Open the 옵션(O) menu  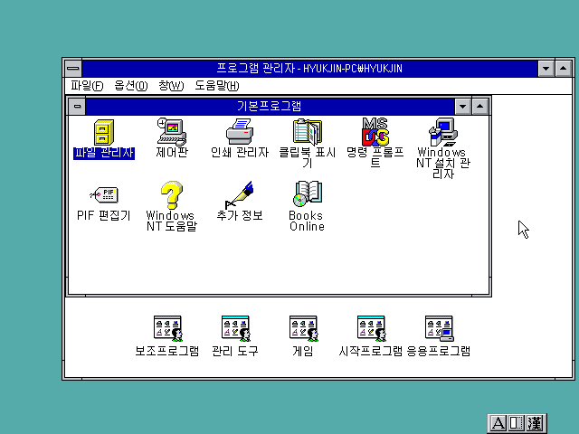click(130, 86)
